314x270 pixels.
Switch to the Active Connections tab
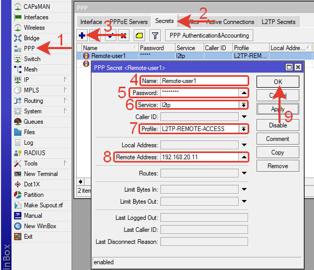click(230, 22)
